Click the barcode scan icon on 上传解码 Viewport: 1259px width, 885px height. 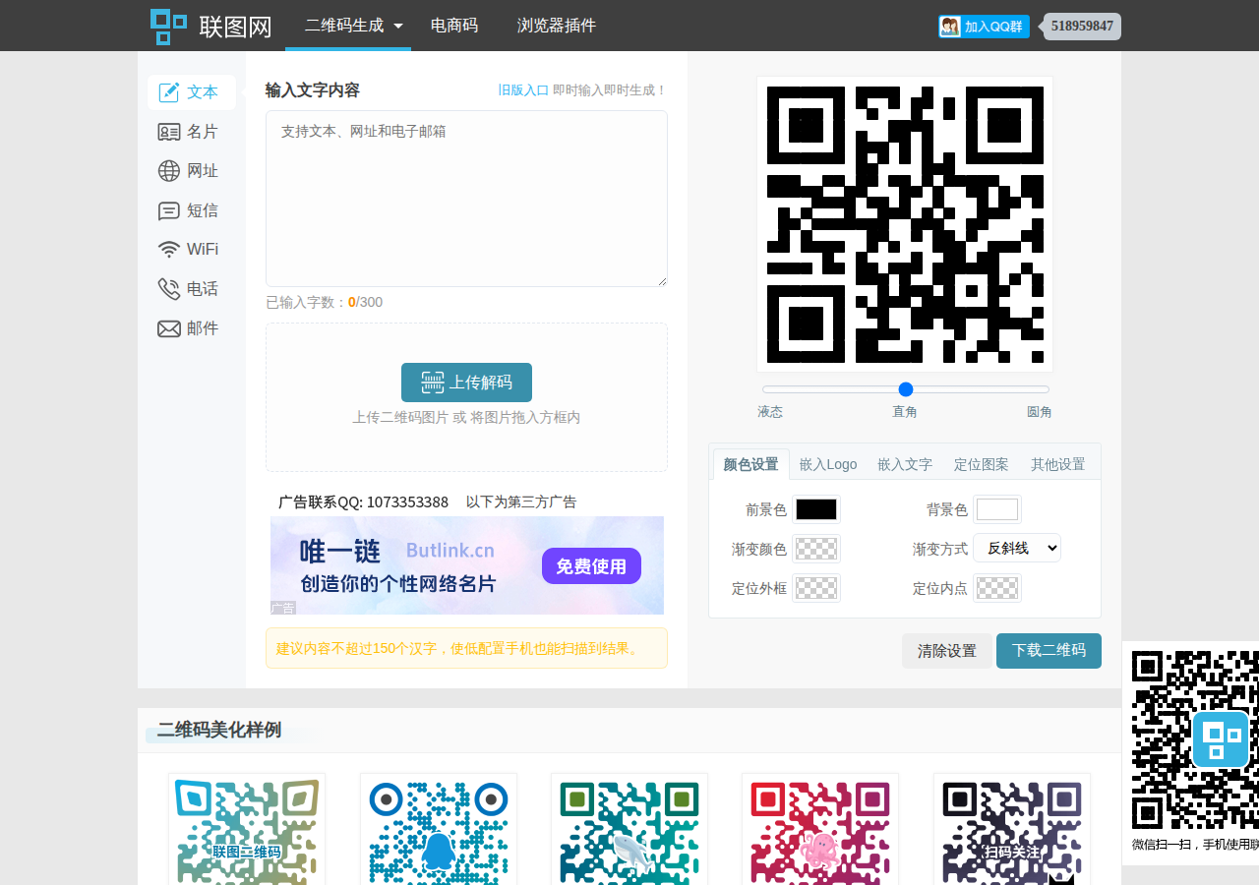(x=433, y=383)
